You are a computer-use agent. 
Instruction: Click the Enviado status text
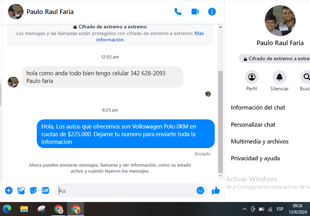[x=203, y=154]
